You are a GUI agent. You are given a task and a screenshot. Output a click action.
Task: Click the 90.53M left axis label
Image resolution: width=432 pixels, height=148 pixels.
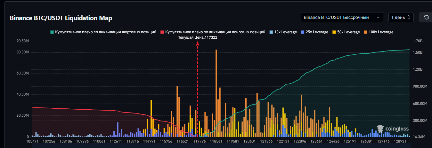[22, 41]
